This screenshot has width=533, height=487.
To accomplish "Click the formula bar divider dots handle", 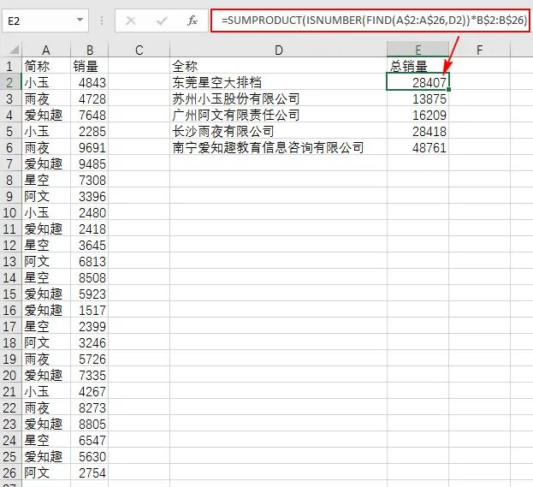I will [x=102, y=21].
